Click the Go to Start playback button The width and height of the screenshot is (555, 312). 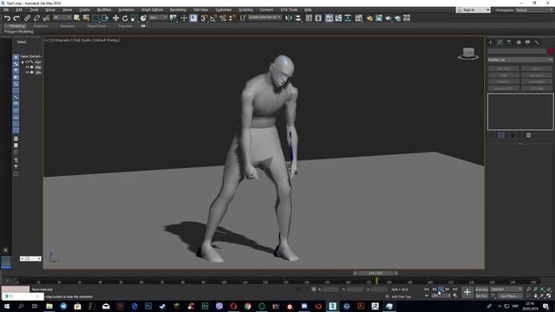point(427,289)
